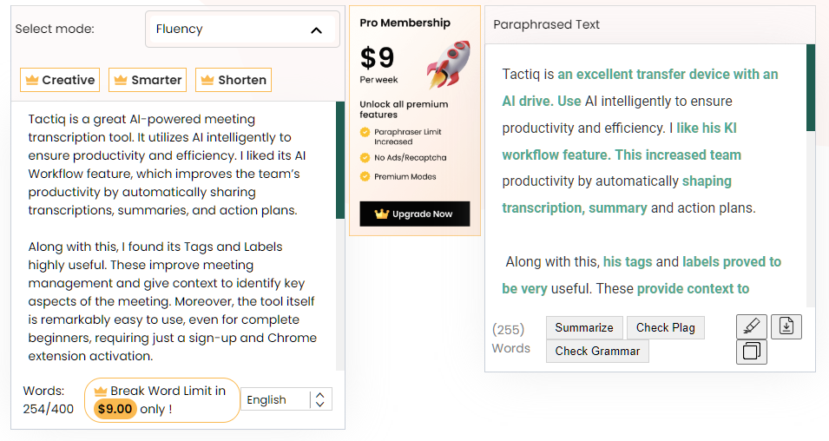Click the highlighter icon under paraphrased text
The height and width of the screenshot is (441, 829).
[751, 326]
